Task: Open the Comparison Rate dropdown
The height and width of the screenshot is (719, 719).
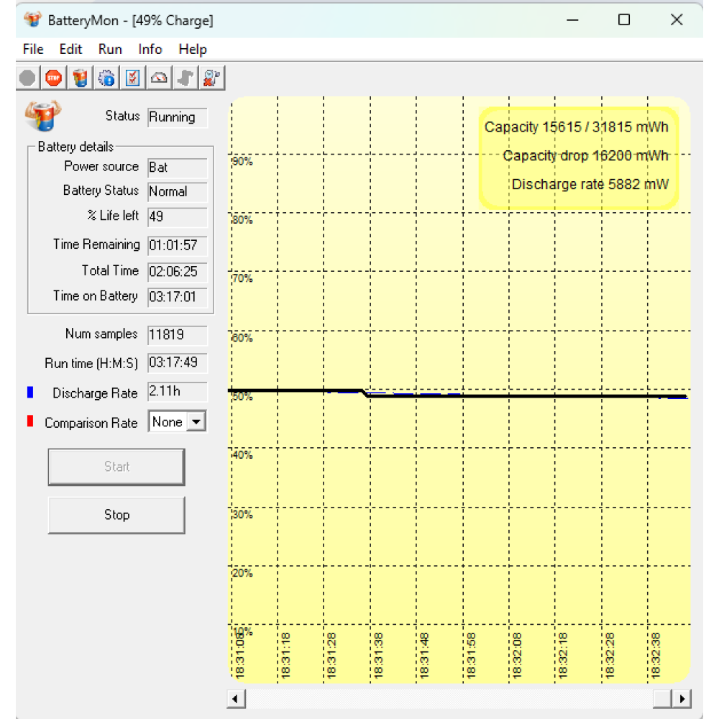Action: coord(196,422)
